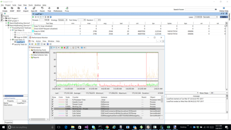Select Security Tests (0) tree item

click(x=20, y=44)
